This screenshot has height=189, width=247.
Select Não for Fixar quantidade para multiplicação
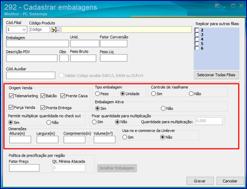tap(117, 122)
